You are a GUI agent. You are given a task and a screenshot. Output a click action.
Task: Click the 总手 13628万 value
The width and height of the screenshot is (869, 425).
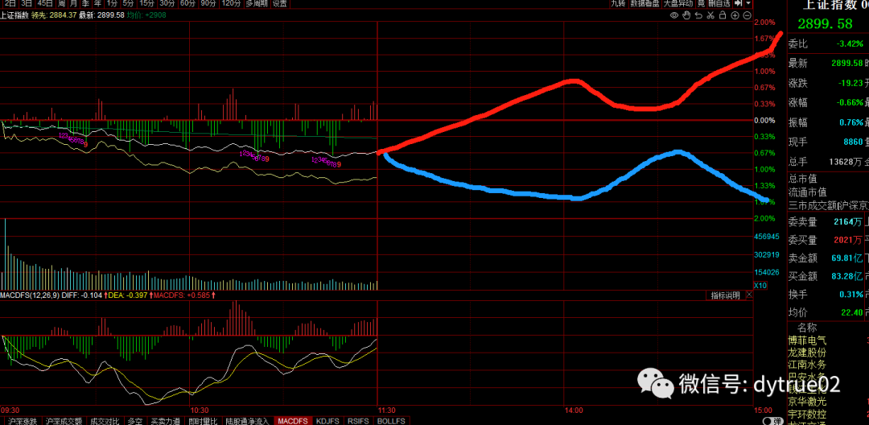[846, 162]
